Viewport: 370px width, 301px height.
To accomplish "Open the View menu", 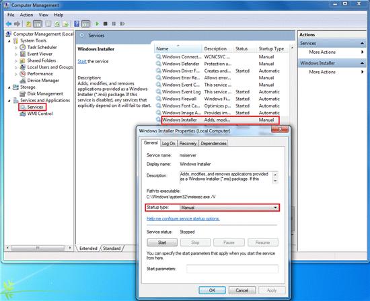I will click(x=44, y=15).
